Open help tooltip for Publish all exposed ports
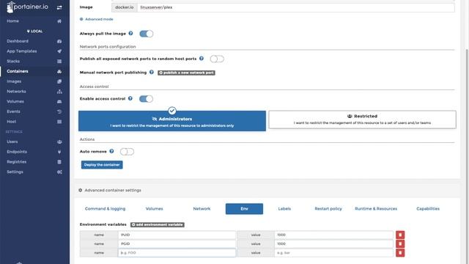 tap(202, 59)
